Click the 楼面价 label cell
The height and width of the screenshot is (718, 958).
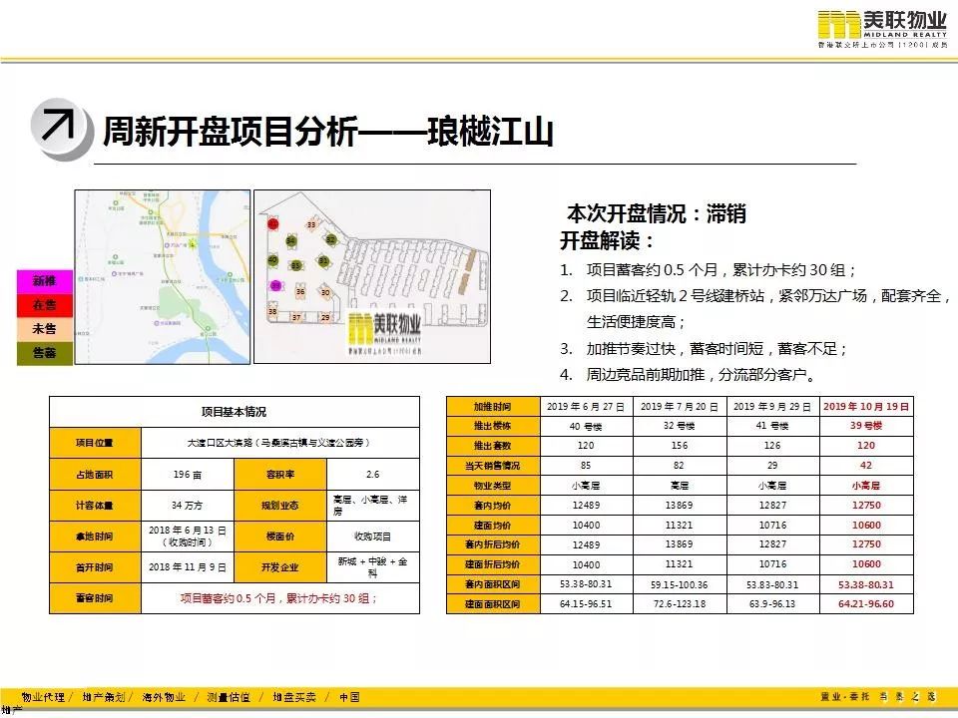point(280,537)
